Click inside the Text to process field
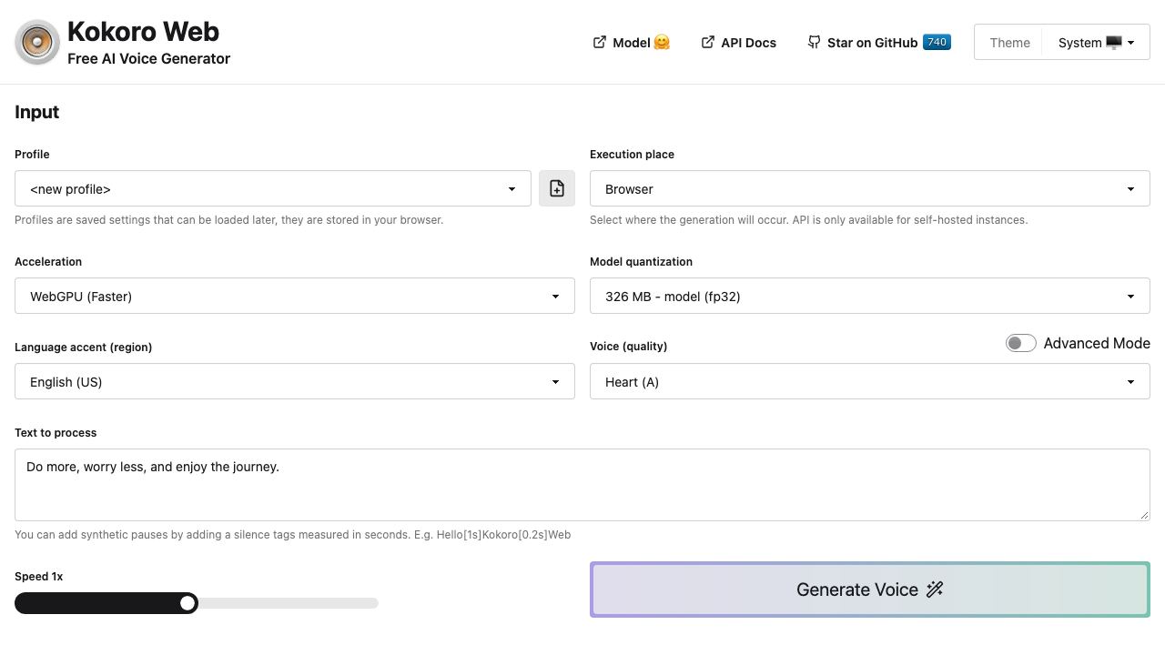 [x=582, y=485]
